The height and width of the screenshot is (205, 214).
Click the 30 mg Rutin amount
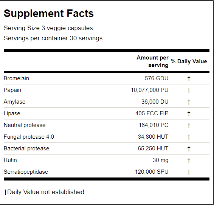(x=161, y=160)
